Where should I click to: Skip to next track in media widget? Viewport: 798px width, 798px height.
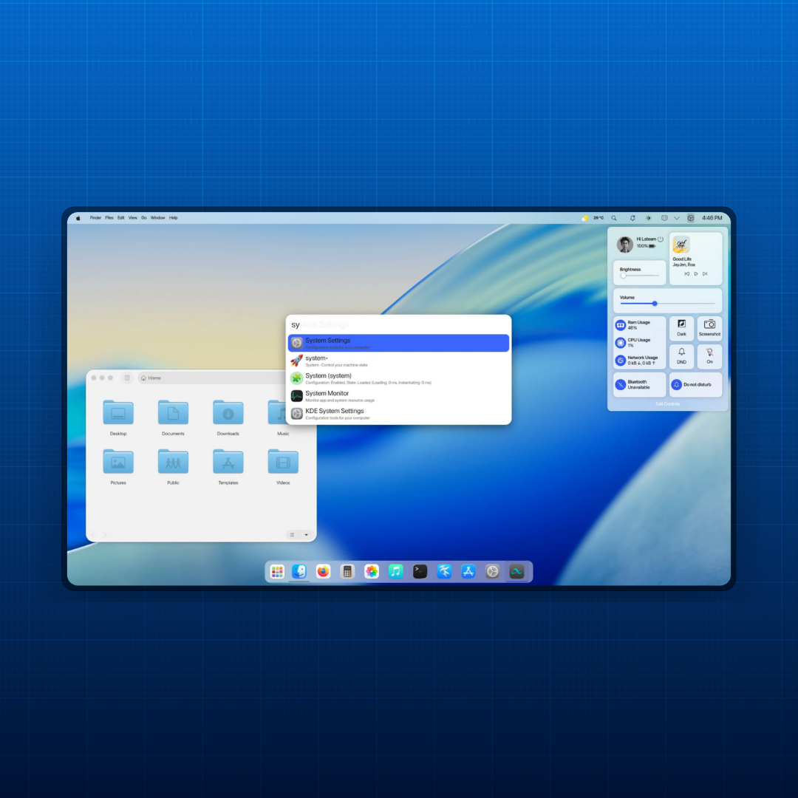705,274
